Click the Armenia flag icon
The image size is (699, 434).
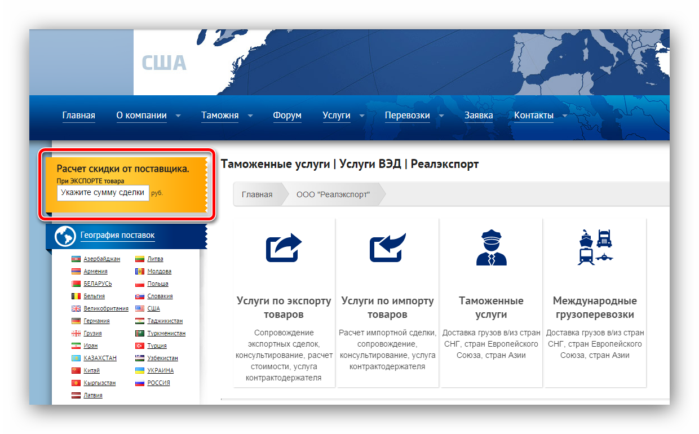click(x=76, y=272)
